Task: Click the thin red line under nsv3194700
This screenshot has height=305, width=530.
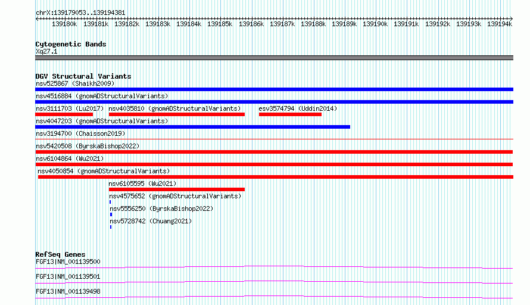Action: 274,139
